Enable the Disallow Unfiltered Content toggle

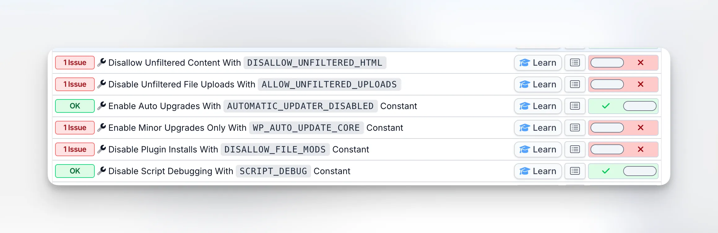607,63
